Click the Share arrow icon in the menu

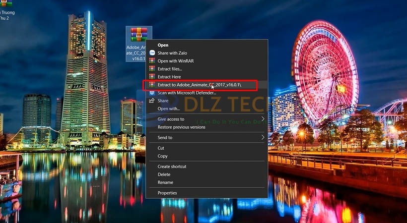click(x=152, y=101)
